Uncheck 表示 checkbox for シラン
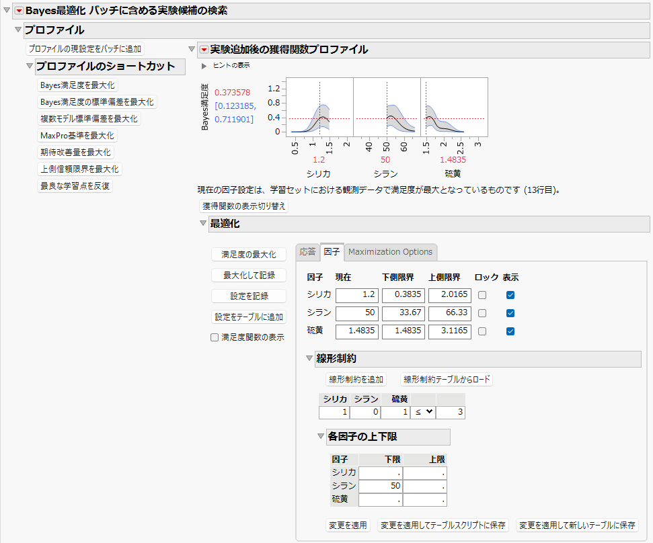Image resolution: width=653 pixels, height=543 pixels. click(x=510, y=313)
